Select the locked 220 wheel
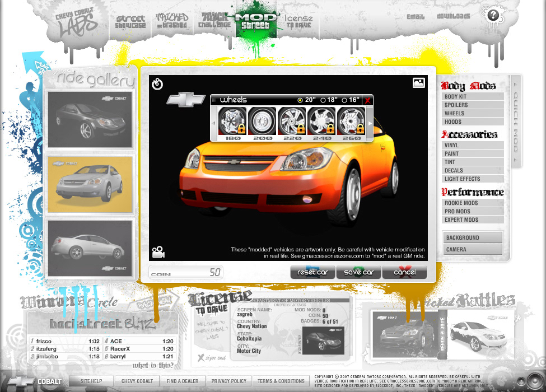 click(x=291, y=121)
